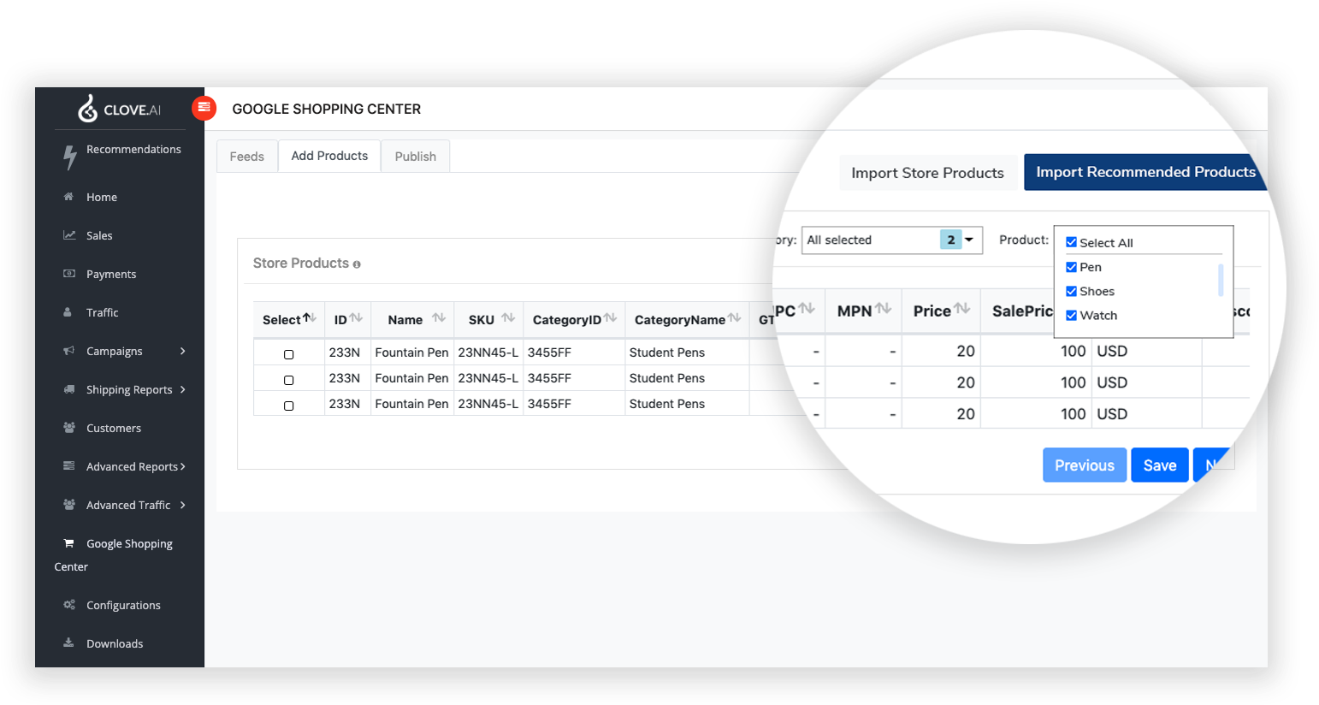Viewport: 1319px width, 705px height.
Task: Open Import Recommended Products tab
Action: [1145, 172]
